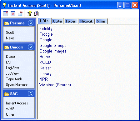
Task: Click the spiral notebook toolbar icon
Action: (x=36, y=13)
